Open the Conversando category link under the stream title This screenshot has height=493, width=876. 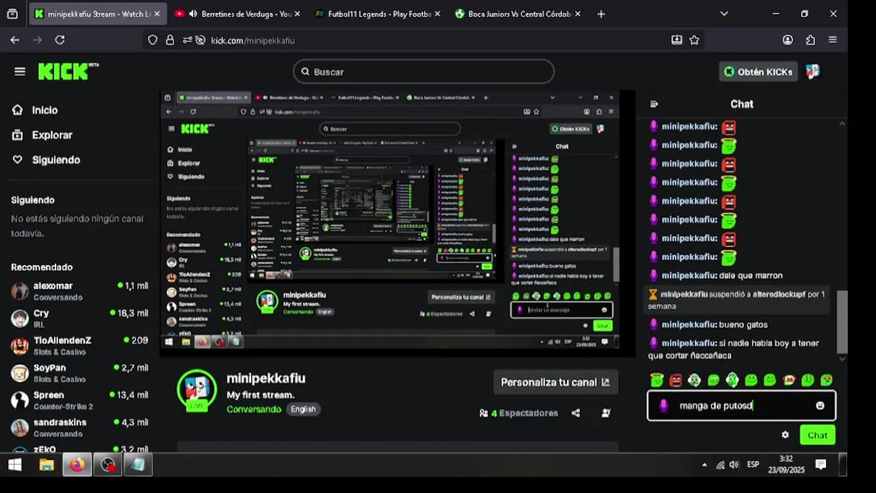[x=254, y=409]
